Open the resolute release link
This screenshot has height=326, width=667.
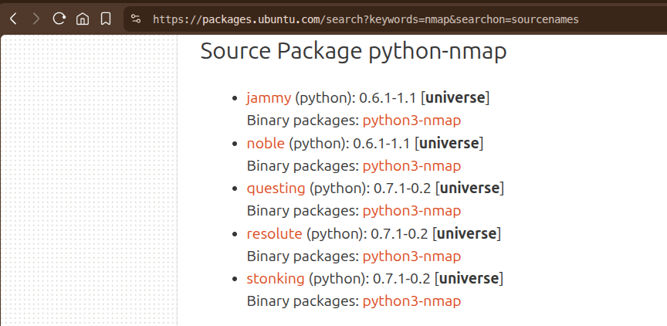click(x=274, y=233)
